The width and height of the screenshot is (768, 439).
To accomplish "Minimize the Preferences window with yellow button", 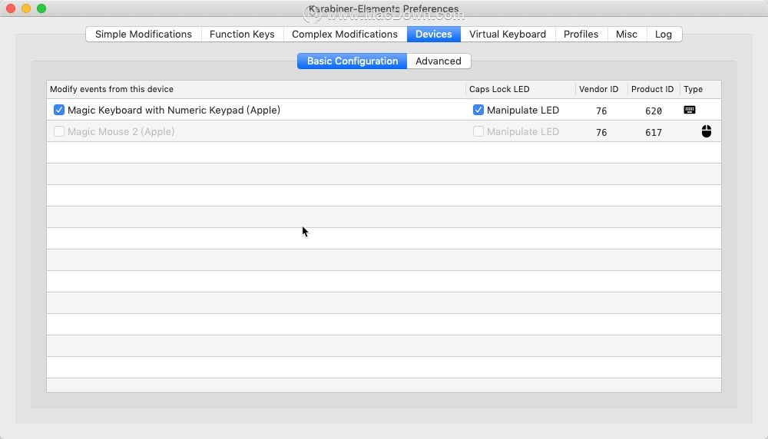I will coord(26,8).
